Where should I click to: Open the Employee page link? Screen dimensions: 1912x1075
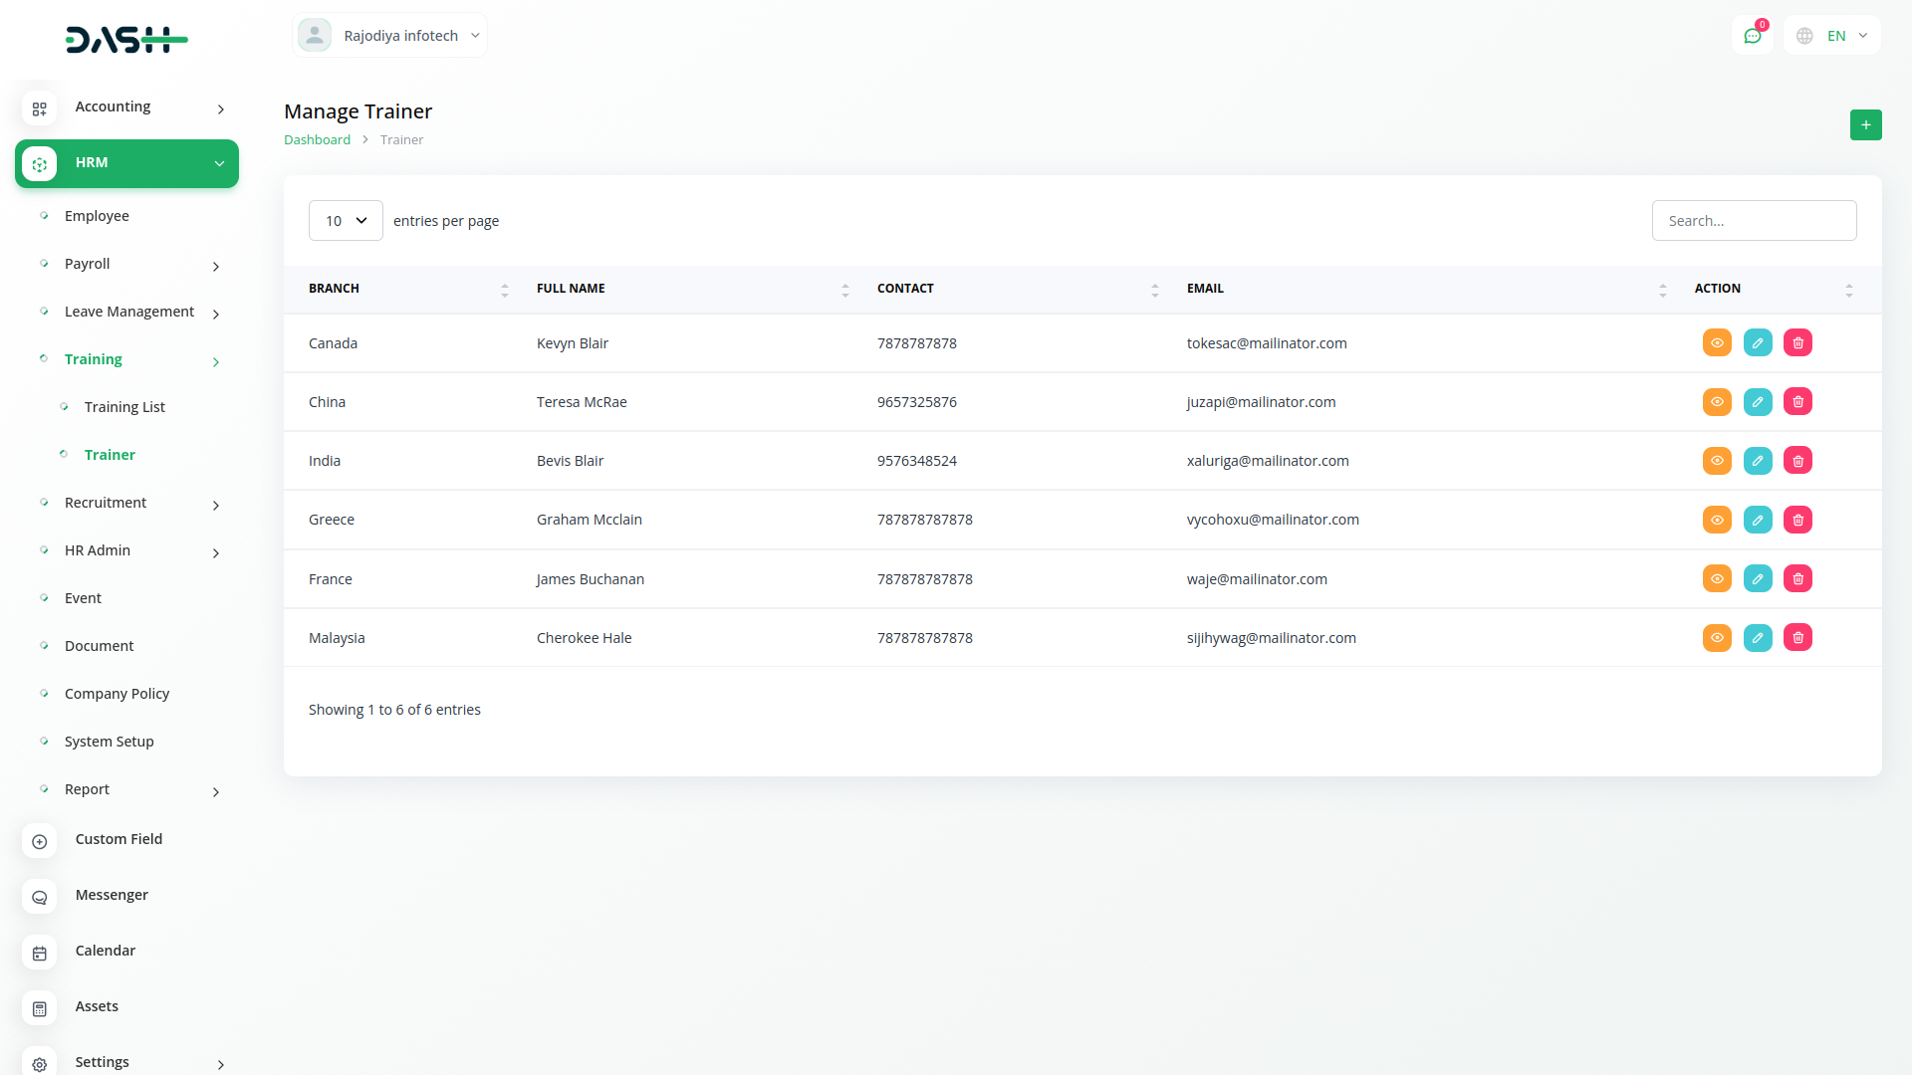(97, 216)
